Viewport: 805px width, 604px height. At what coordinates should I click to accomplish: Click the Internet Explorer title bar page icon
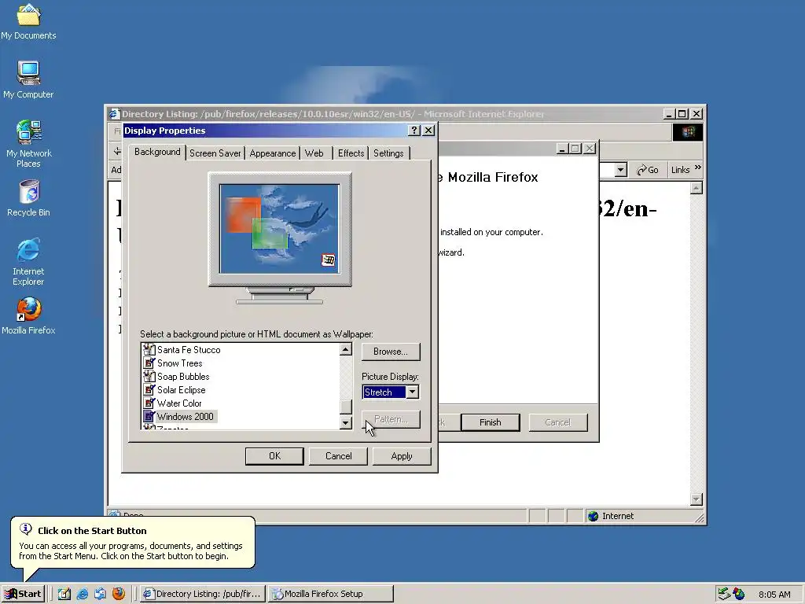[114, 114]
